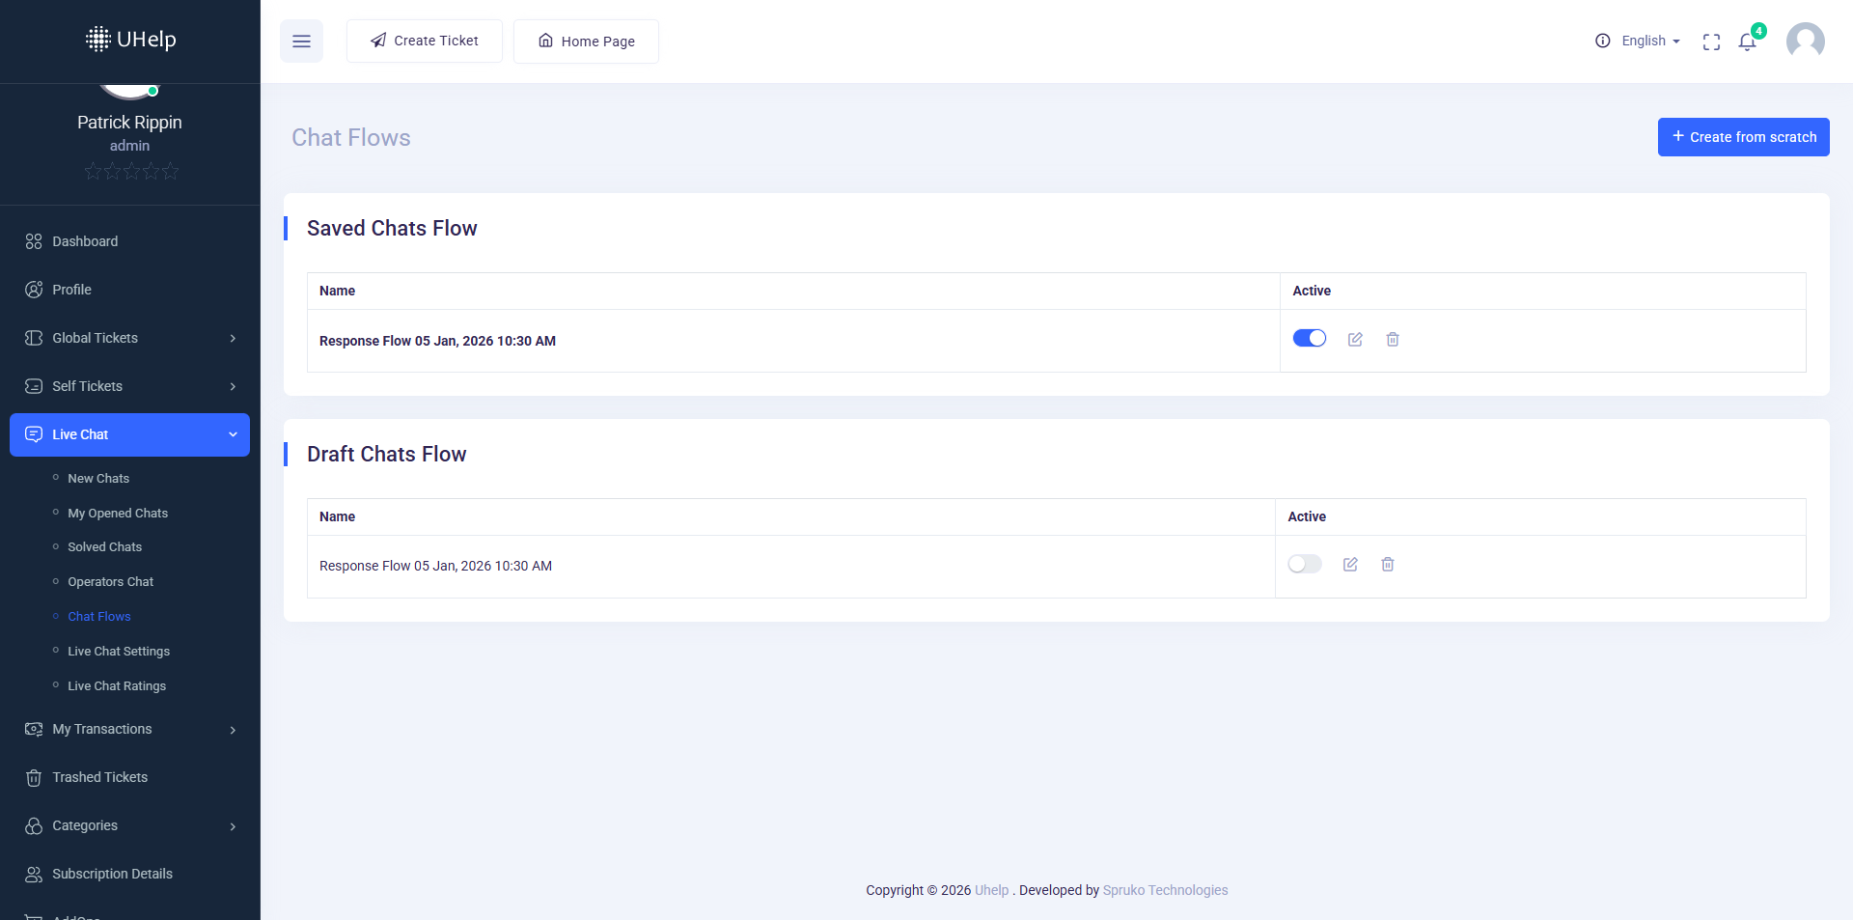
Task: Disable the saved chat flow toggle
Action: (x=1310, y=338)
